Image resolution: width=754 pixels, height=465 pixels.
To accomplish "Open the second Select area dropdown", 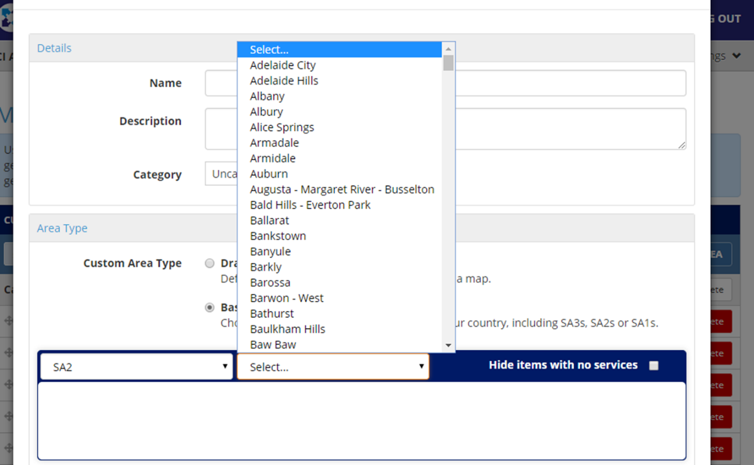I will point(332,366).
